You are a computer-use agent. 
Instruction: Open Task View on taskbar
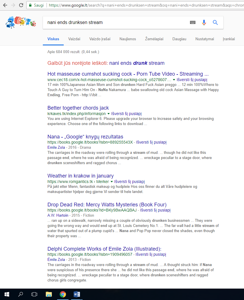point(34,294)
